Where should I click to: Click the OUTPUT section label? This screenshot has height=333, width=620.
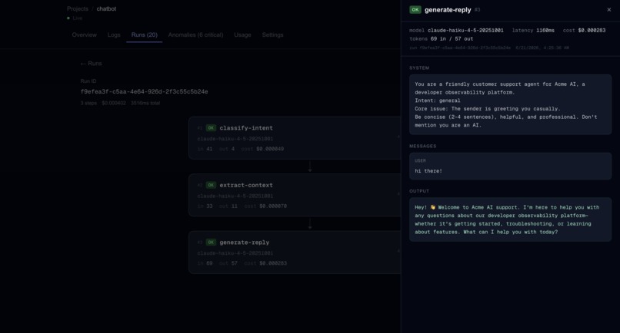[x=419, y=191]
